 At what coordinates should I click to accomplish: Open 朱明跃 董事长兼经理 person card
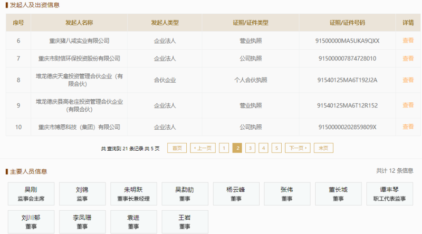pyautogui.click(x=133, y=194)
